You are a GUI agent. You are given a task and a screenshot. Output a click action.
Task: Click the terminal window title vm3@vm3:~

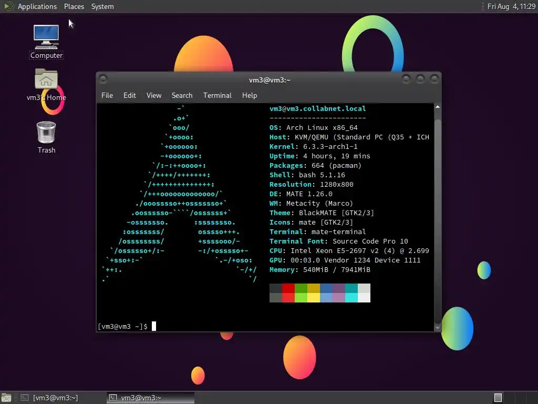[270, 80]
